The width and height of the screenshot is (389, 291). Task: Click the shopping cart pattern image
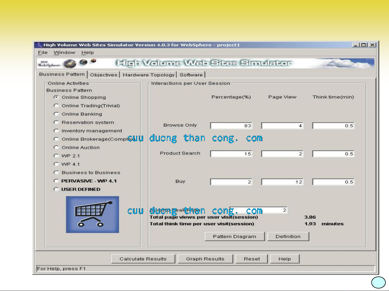(x=92, y=215)
